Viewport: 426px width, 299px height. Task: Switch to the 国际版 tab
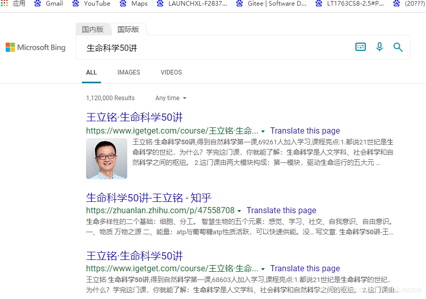click(x=128, y=29)
